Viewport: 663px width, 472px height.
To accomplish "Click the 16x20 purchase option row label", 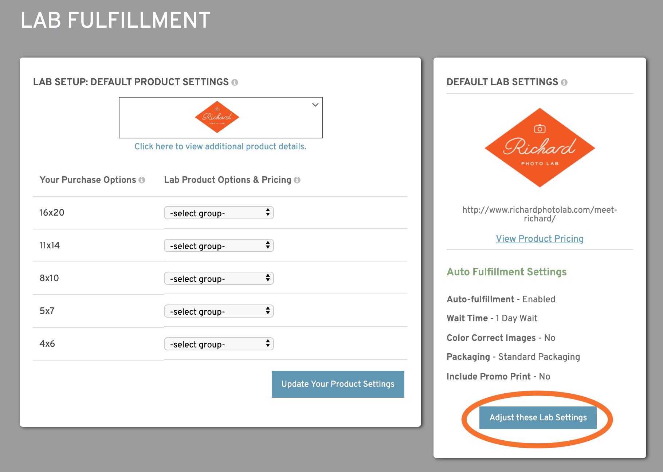I will pos(52,213).
